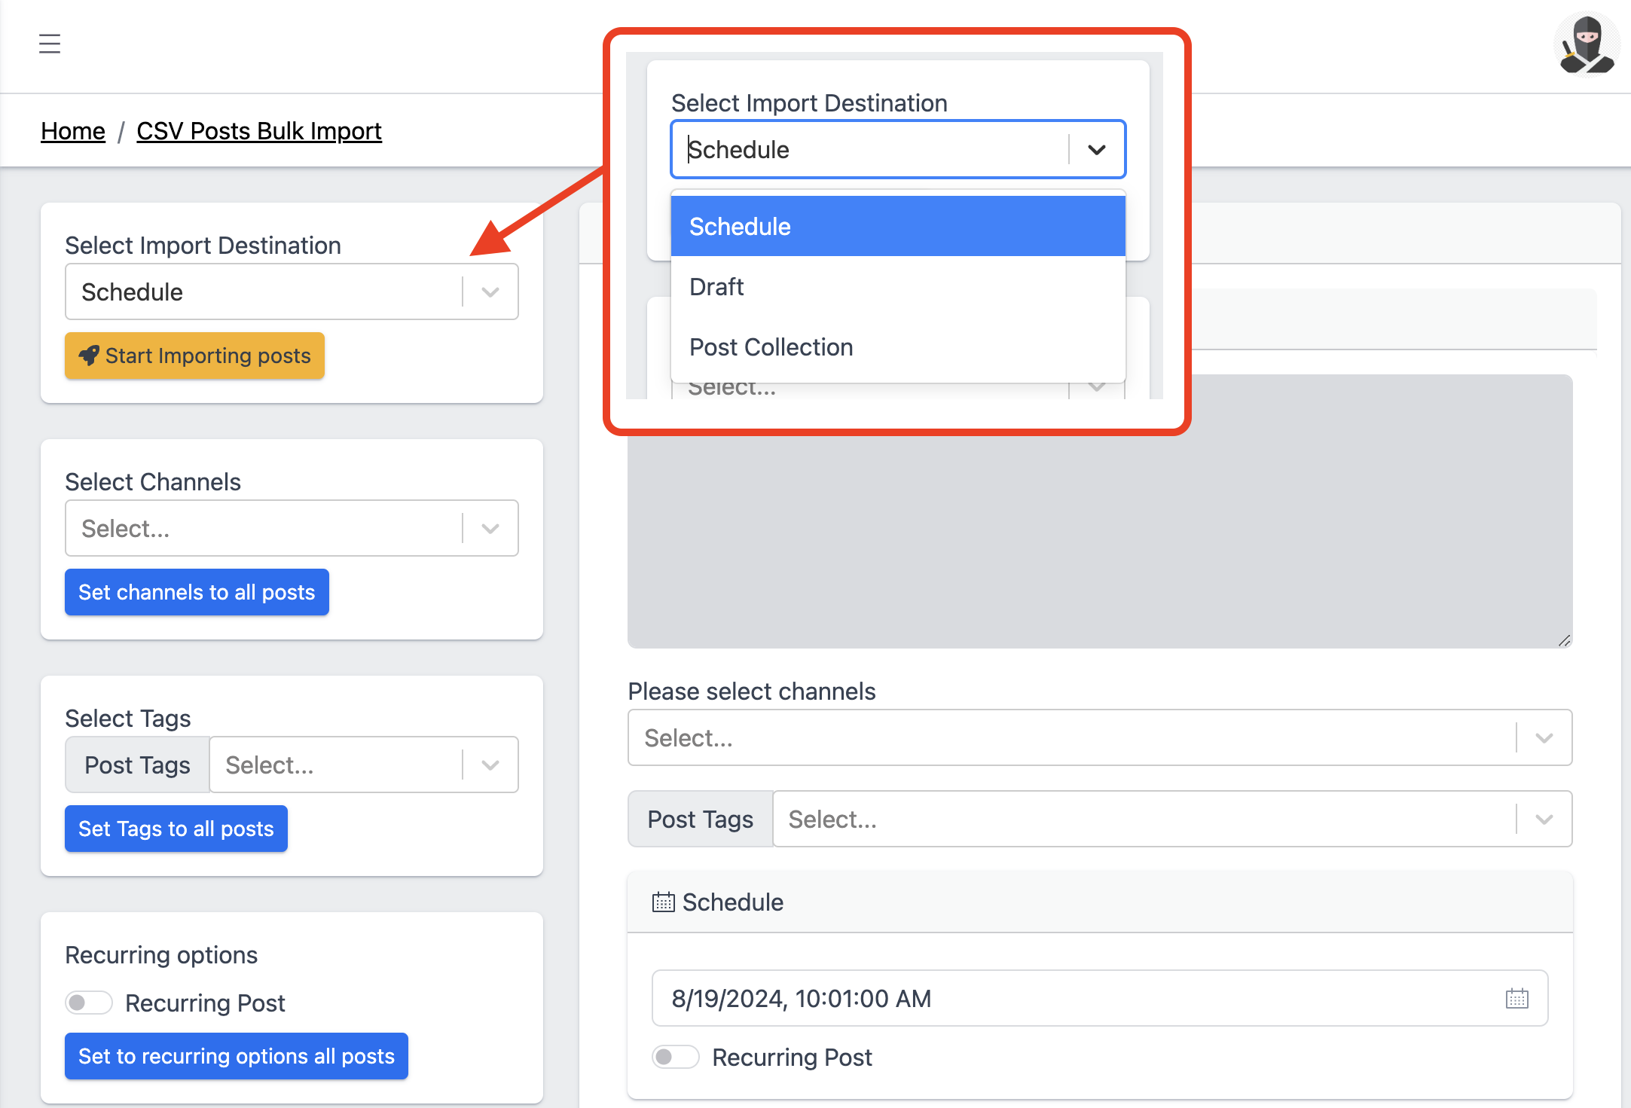
Task: Click the calendar icon beside the Schedule heading
Action: pyautogui.click(x=663, y=902)
